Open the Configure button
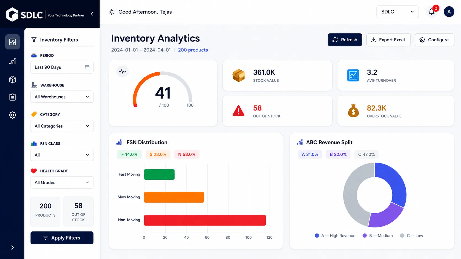The height and width of the screenshot is (259, 461). click(435, 40)
